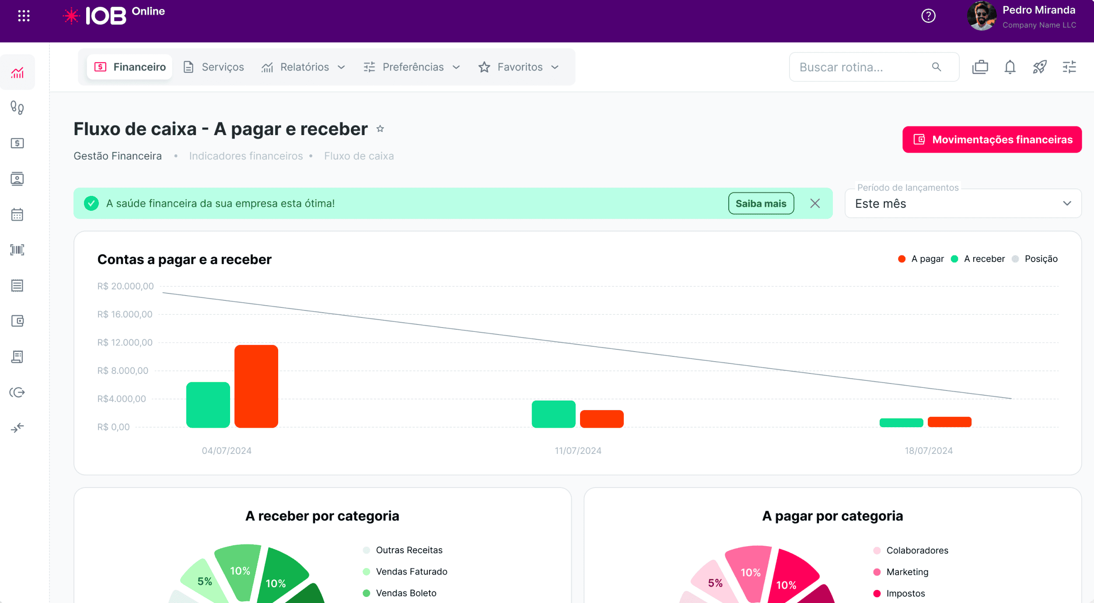The width and height of the screenshot is (1094, 603).
Task: Toggle Marketing legend entry
Action: point(901,572)
